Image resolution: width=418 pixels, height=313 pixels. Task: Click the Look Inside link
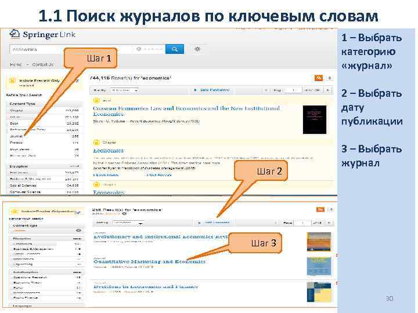tap(106, 175)
